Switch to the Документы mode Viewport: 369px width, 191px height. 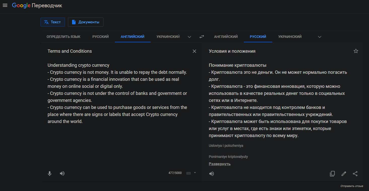(x=86, y=22)
